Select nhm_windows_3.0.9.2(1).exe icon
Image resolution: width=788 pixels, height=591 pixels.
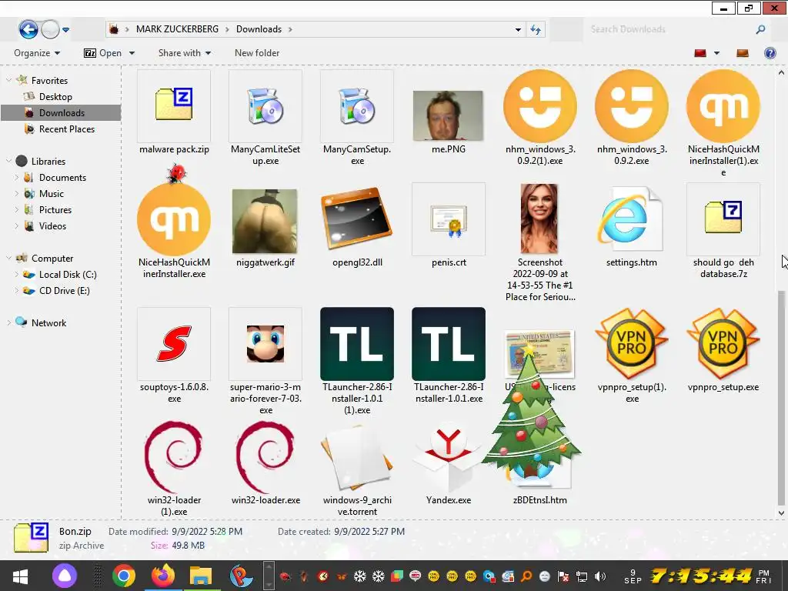pyautogui.click(x=540, y=106)
